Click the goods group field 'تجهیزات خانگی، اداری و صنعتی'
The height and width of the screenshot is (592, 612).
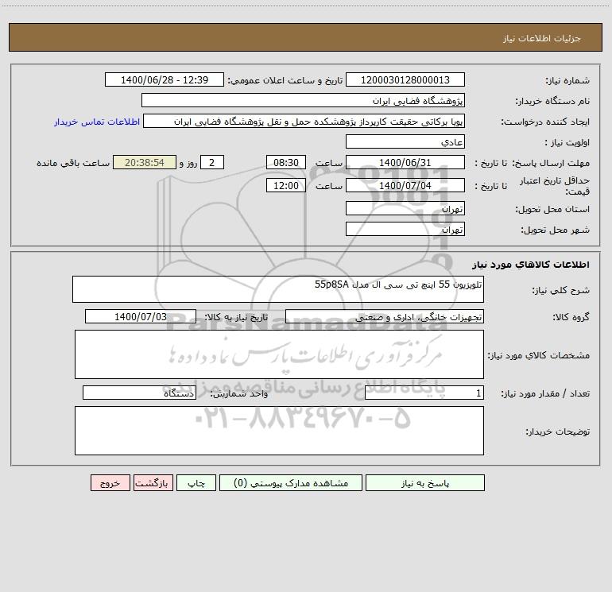click(385, 317)
